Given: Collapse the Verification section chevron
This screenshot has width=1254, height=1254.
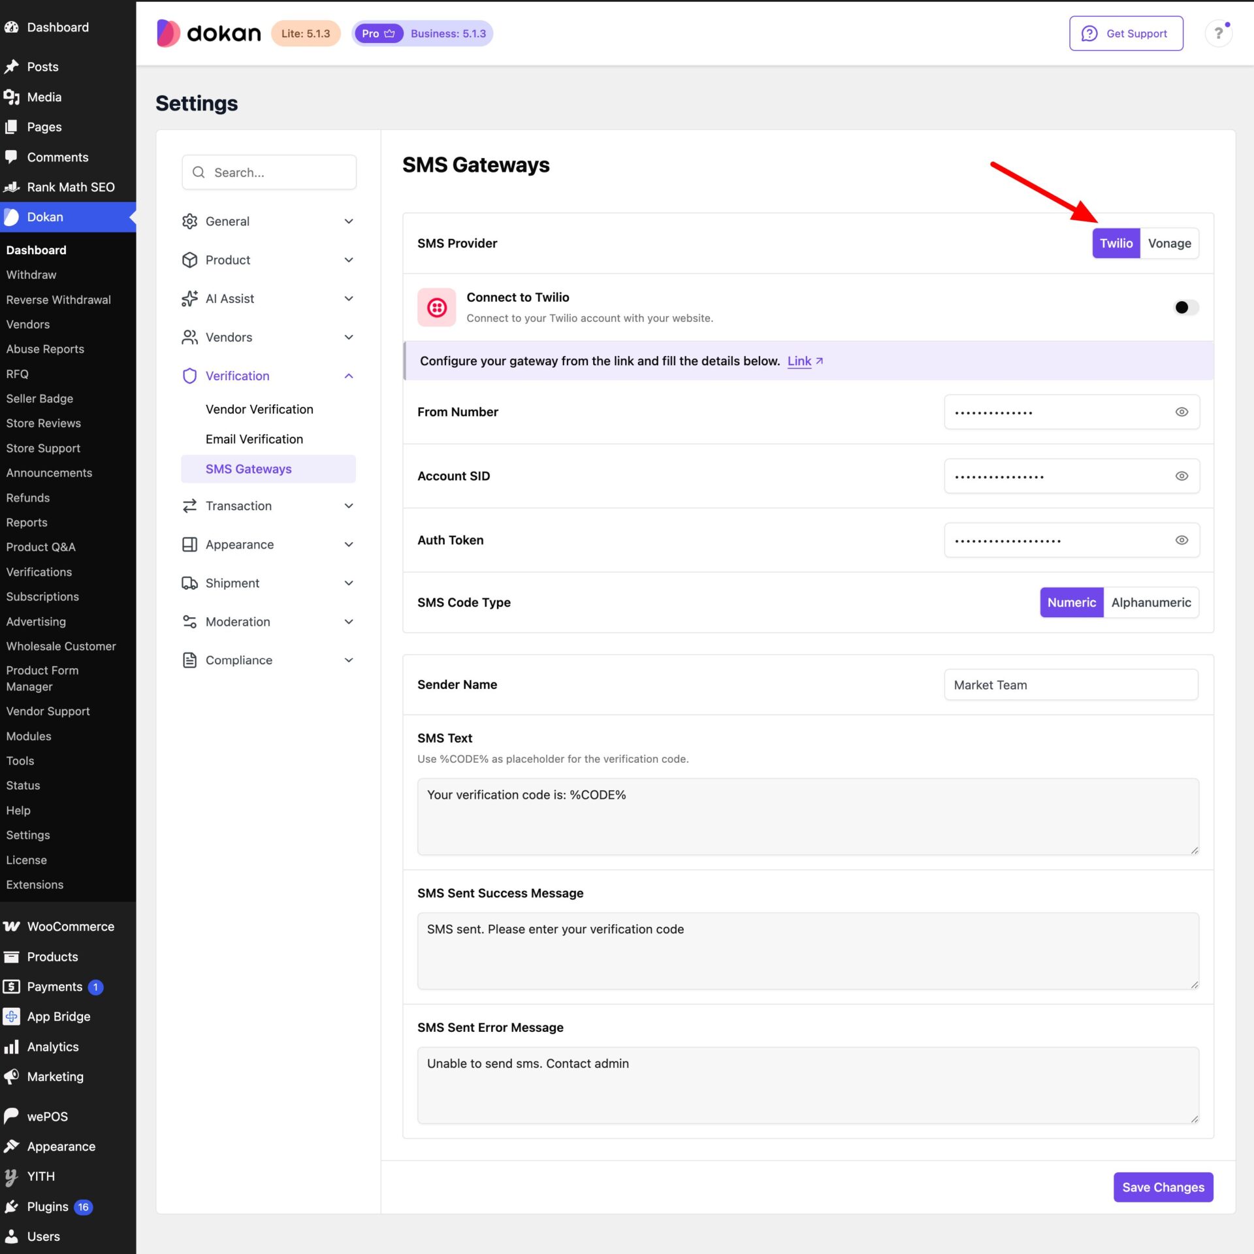Looking at the screenshot, I should click(349, 376).
